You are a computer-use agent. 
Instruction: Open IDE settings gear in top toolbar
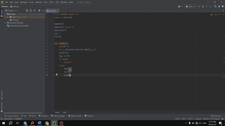(219, 6)
